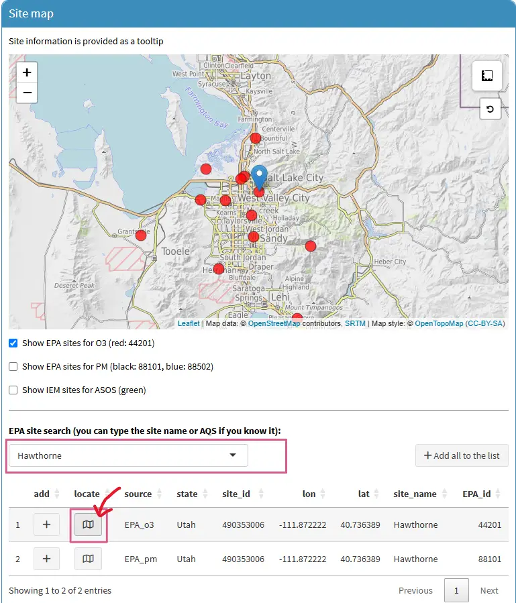Click the red site marker near Tooele
Image resolution: width=516 pixels, height=603 pixels.
141,235
